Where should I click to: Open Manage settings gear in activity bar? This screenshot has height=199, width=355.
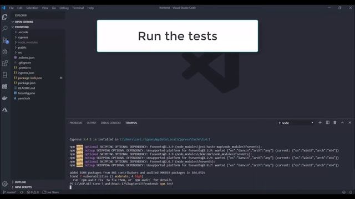point(5,184)
